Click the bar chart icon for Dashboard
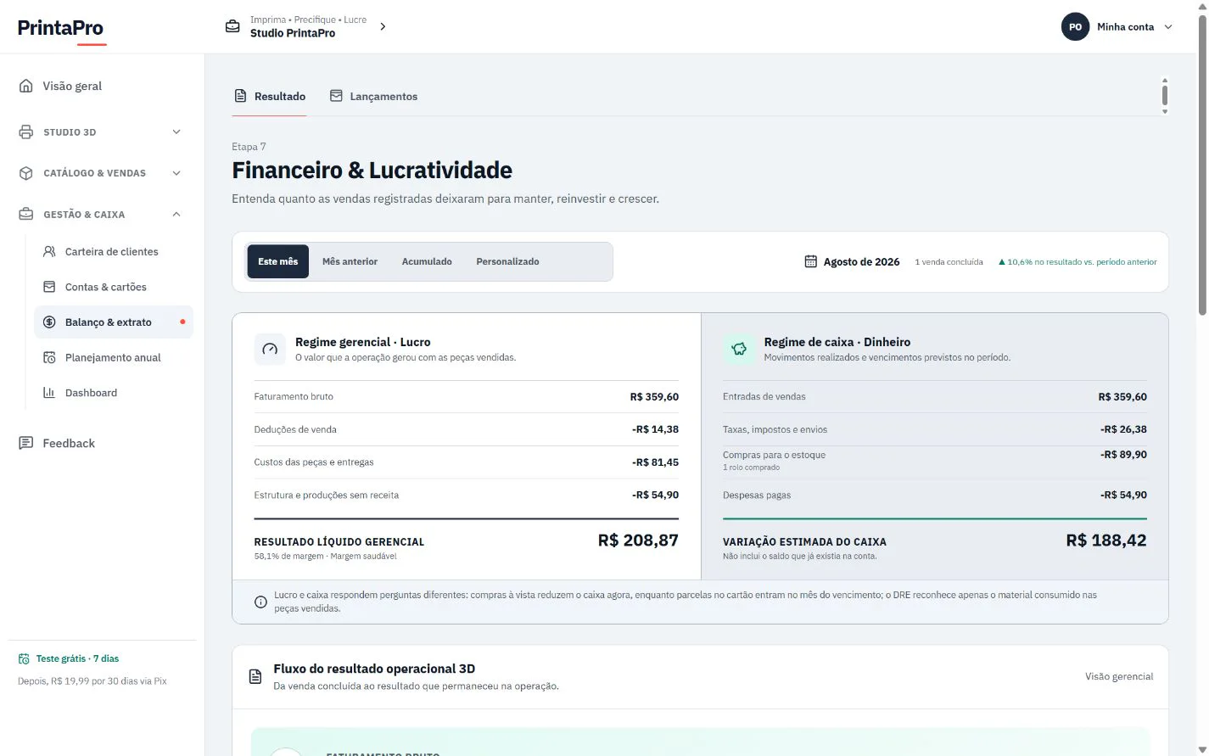Image resolution: width=1209 pixels, height=756 pixels. [x=49, y=392]
